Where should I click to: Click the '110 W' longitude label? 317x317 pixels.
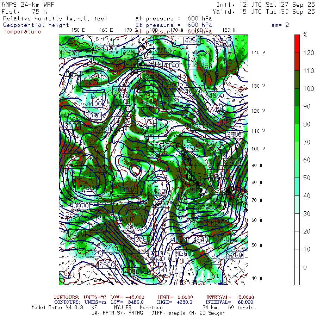[x=258, y=131]
